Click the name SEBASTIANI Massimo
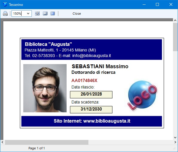178x152 pixels. click(x=100, y=66)
